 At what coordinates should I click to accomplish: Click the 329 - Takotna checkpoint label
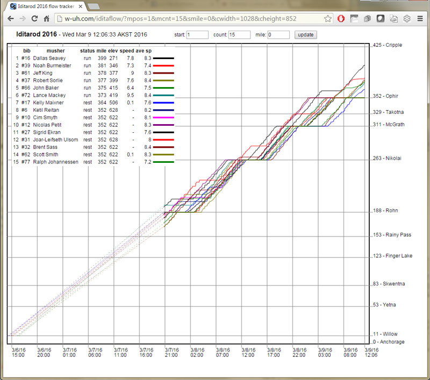pos(388,112)
